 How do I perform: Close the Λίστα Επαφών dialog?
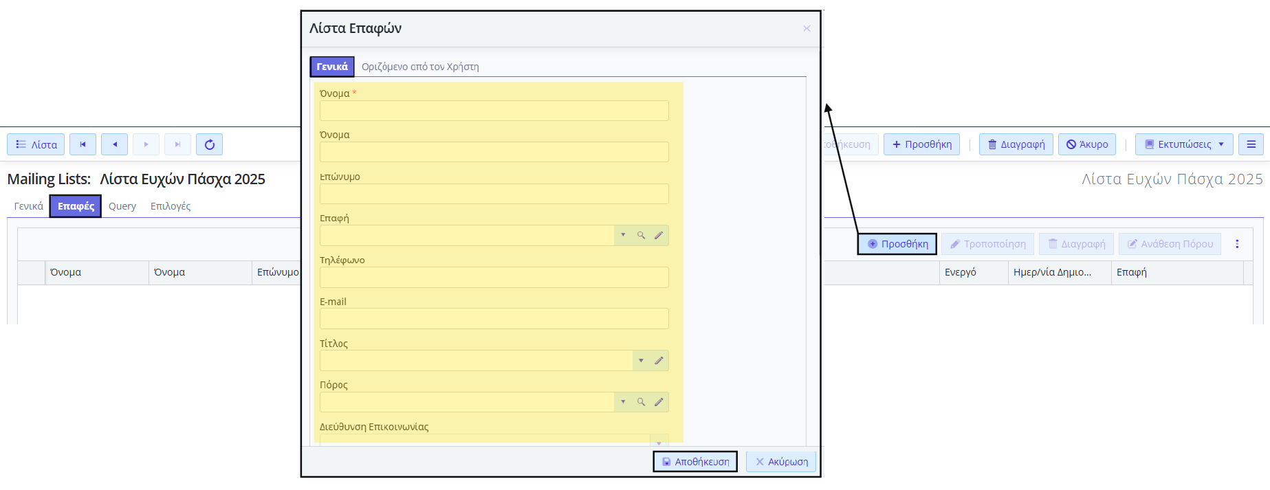click(807, 28)
